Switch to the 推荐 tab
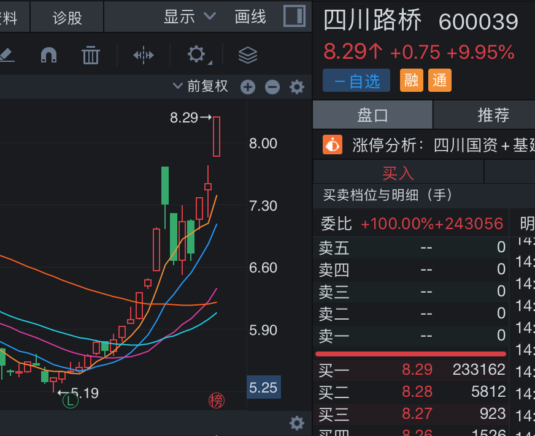535x436 pixels. click(x=493, y=115)
